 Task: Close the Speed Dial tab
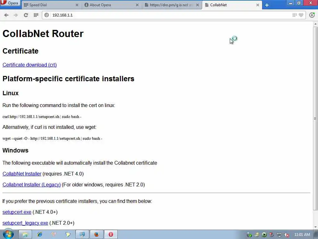coord(77,5)
